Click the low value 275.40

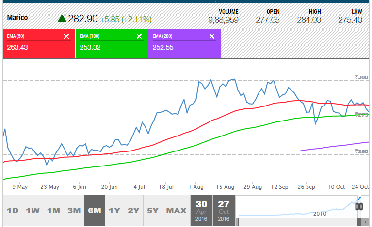pyautogui.click(x=350, y=20)
